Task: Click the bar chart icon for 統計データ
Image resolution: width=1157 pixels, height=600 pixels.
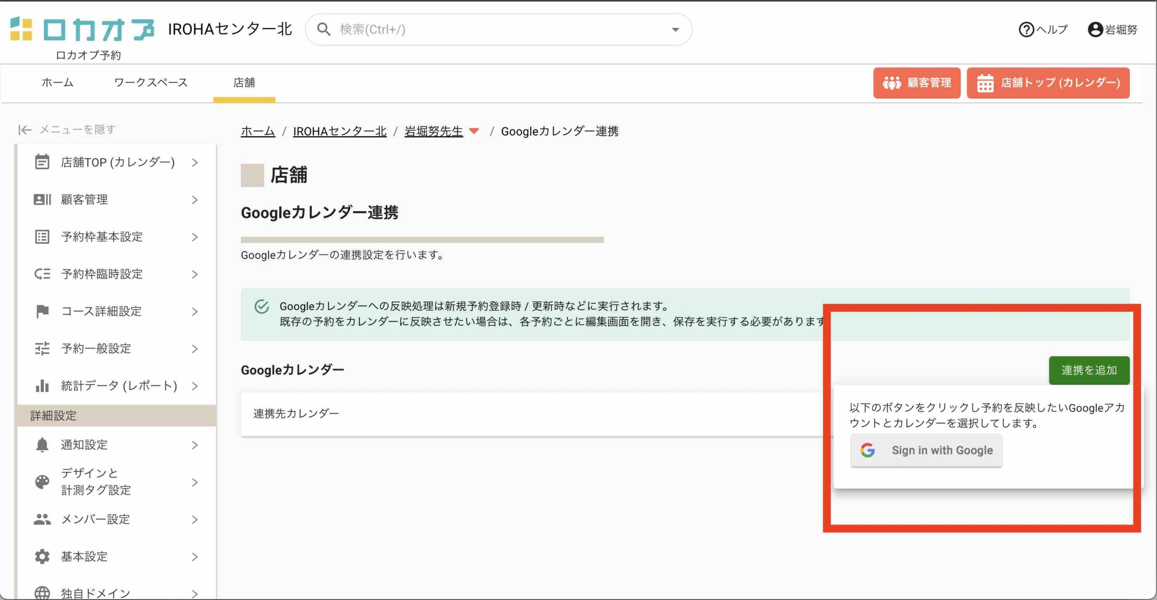Action: pos(42,386)
